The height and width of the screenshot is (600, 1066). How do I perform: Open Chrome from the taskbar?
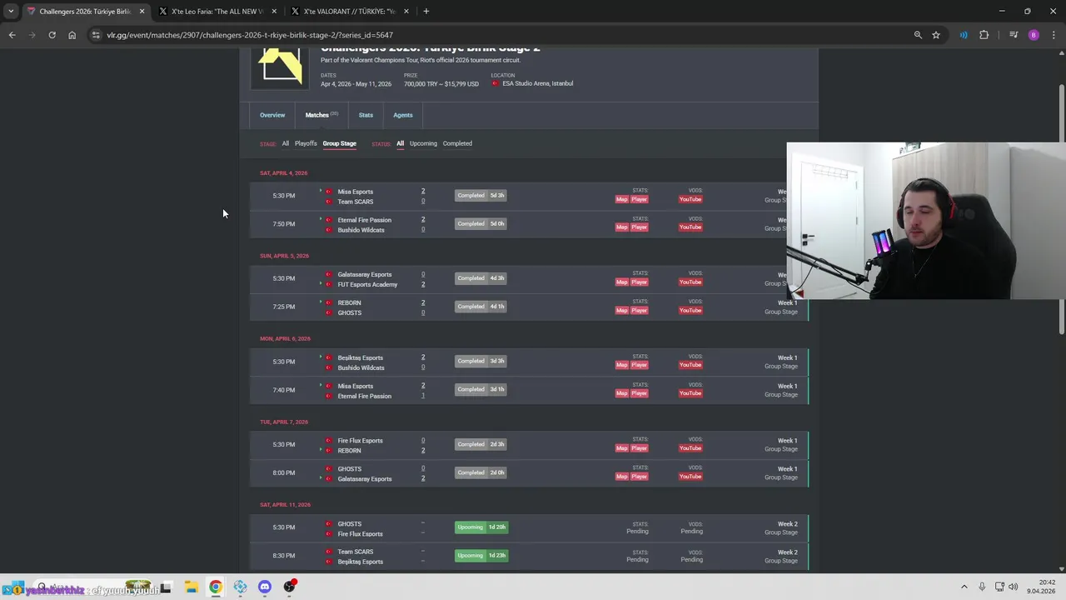(x=216, y=587)
